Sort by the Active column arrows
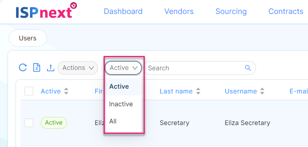 [66, 91]
